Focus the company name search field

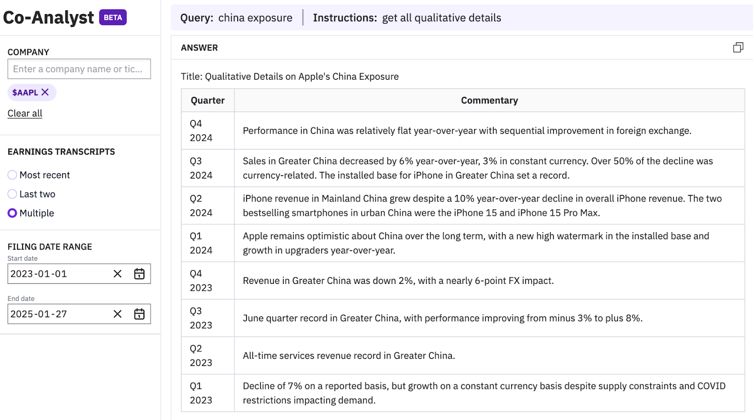pos(79,69)
